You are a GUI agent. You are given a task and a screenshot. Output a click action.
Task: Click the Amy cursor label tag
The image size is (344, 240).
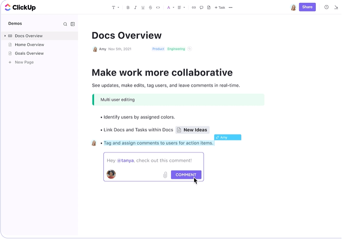click(x=228, y=137)
